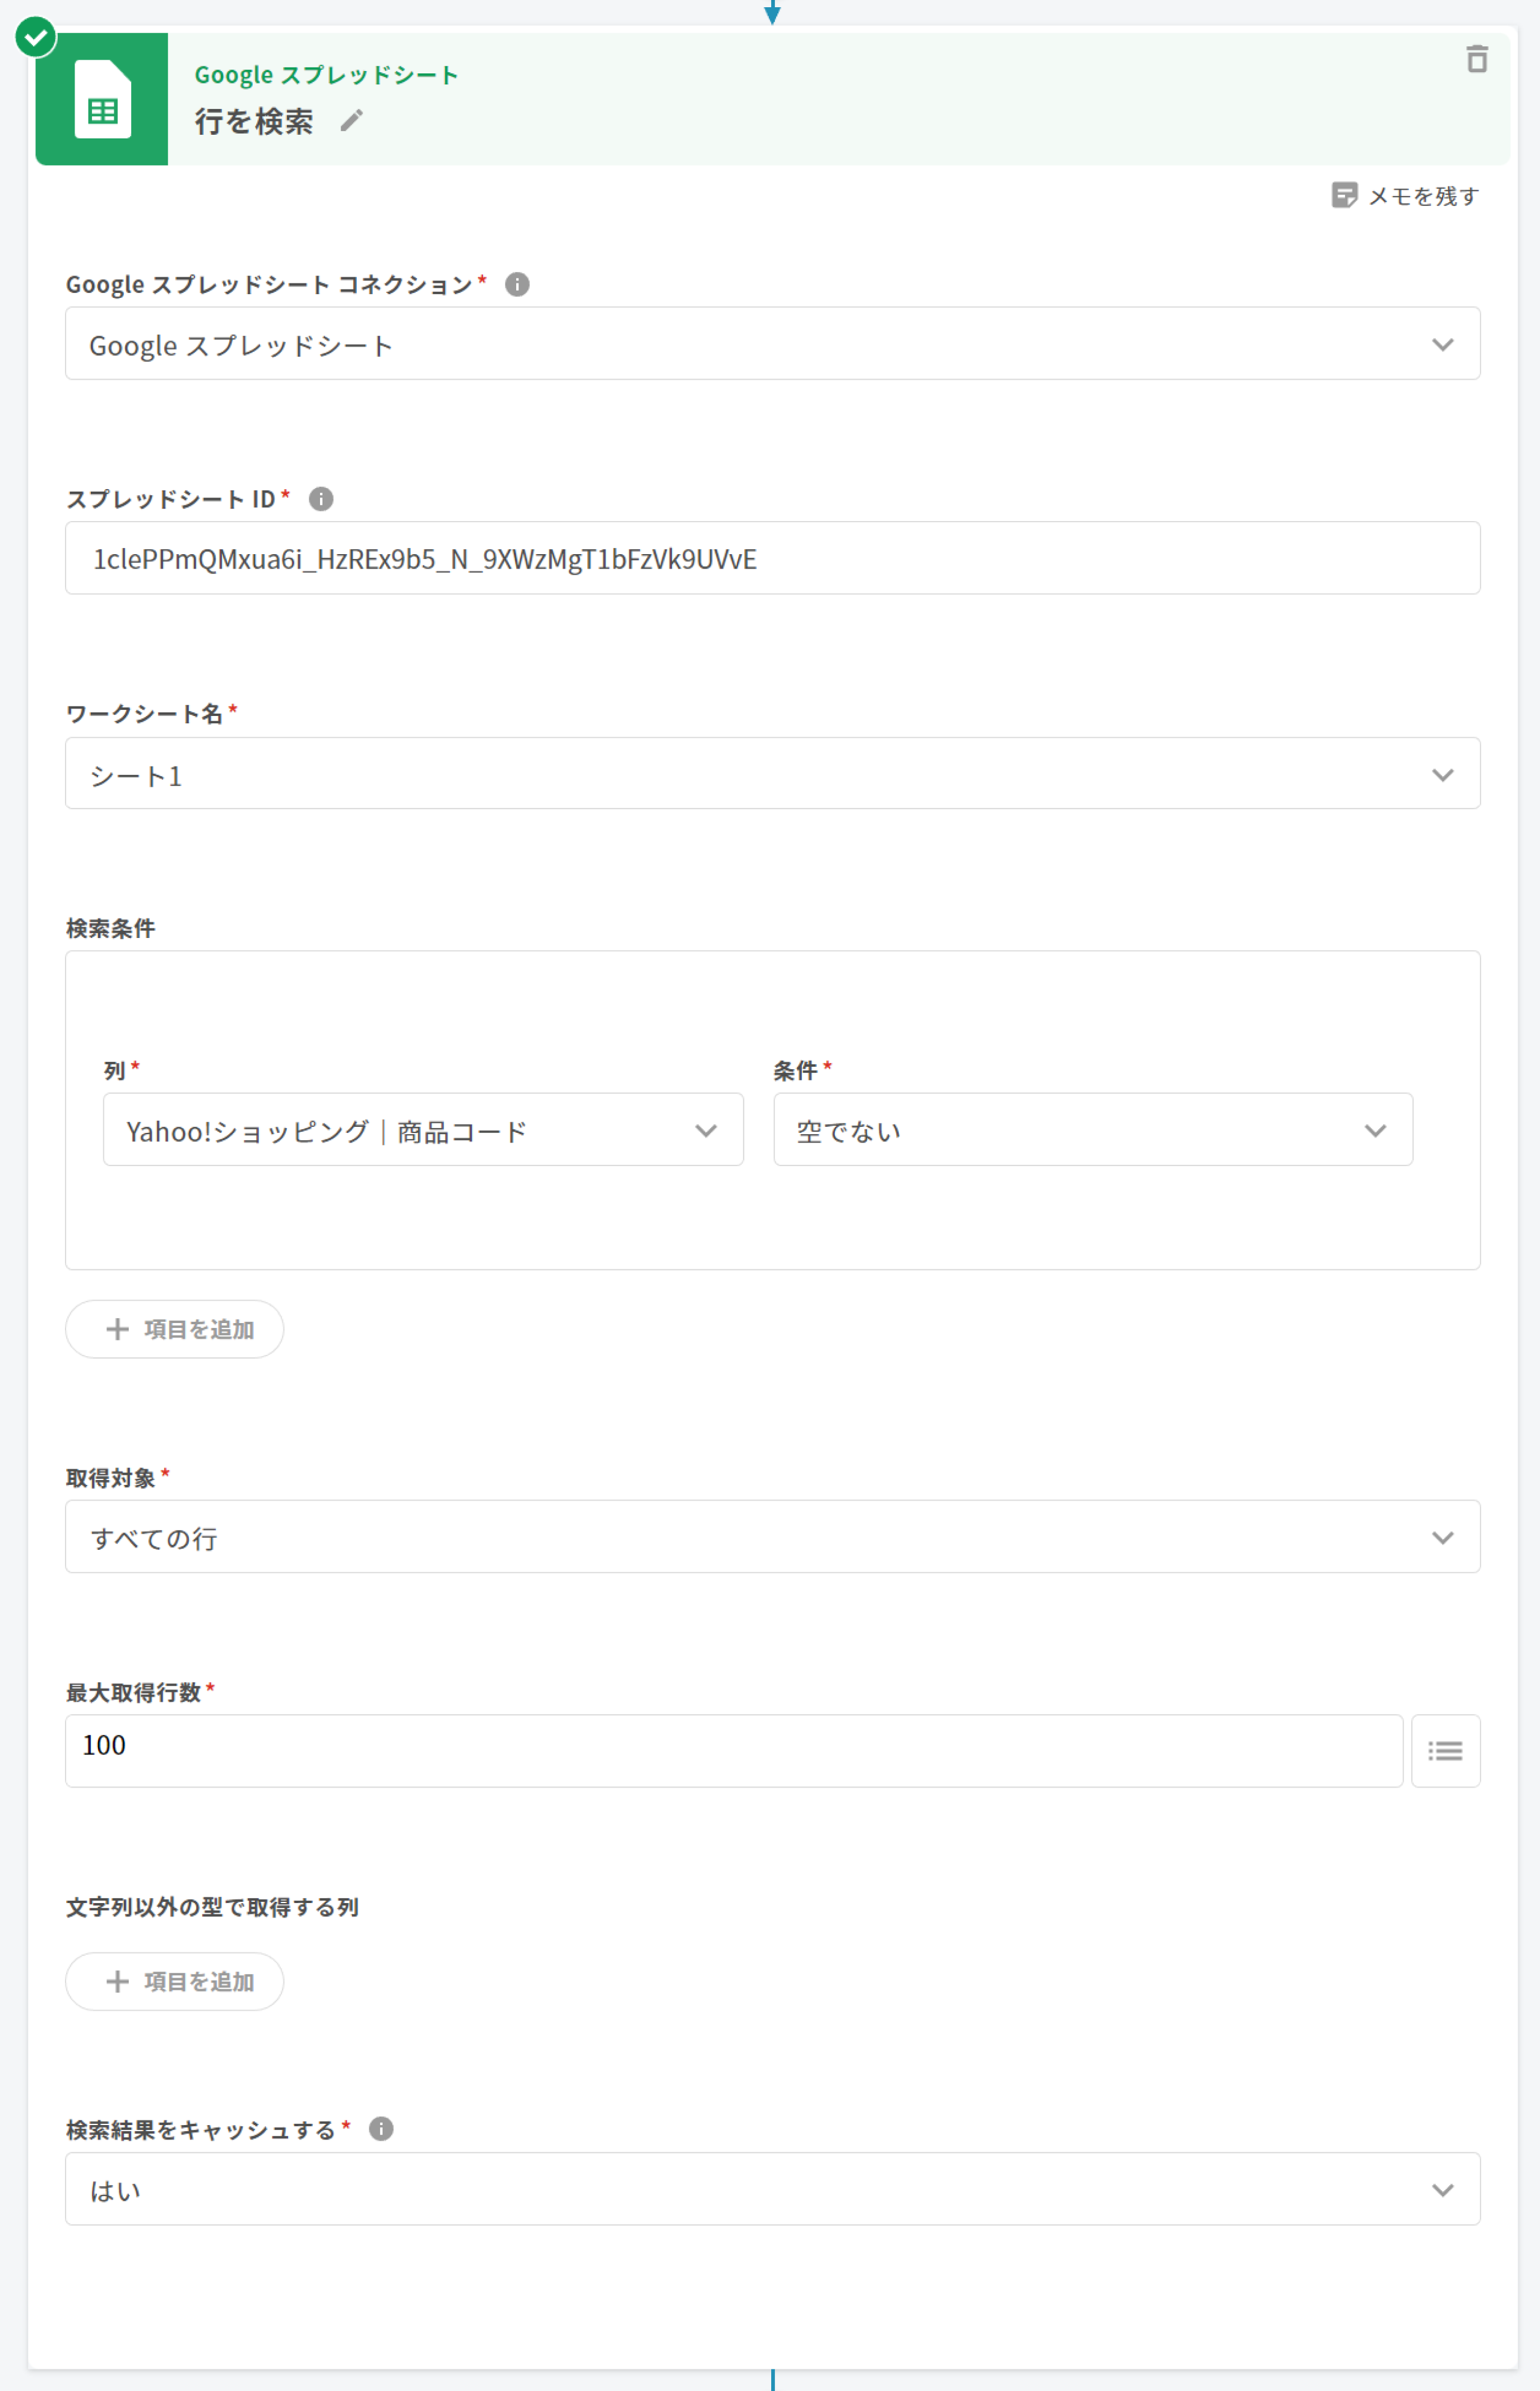Screen dimensions: 1540x2391
Task: Open the 条件 condition dropdown
Action: click(x=1092, y=1130)
